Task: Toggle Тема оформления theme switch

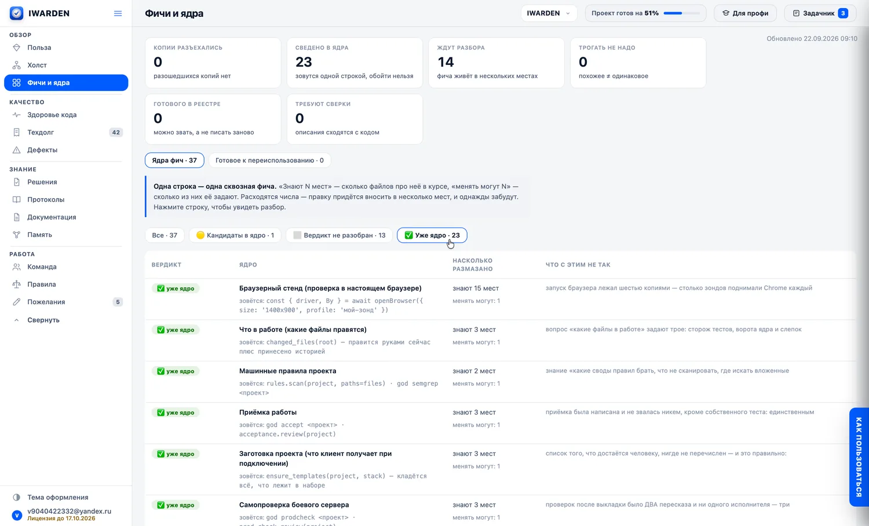Action: [x=66, y=497]
